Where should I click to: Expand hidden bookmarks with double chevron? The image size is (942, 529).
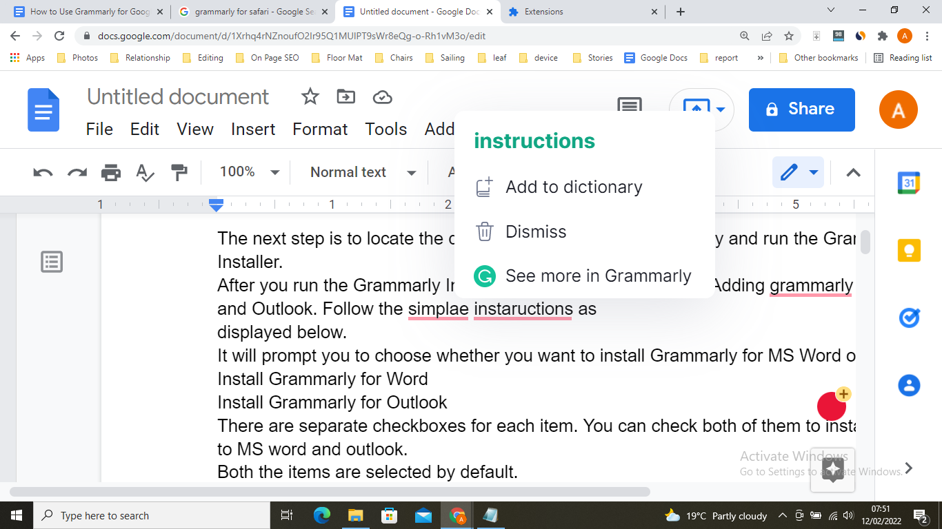click(x=760, y=58)
